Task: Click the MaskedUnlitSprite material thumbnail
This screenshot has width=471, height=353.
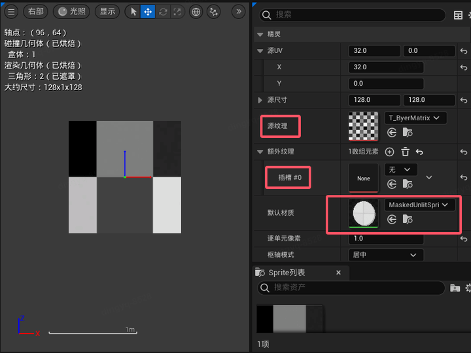Action: (x=363, y=213)
